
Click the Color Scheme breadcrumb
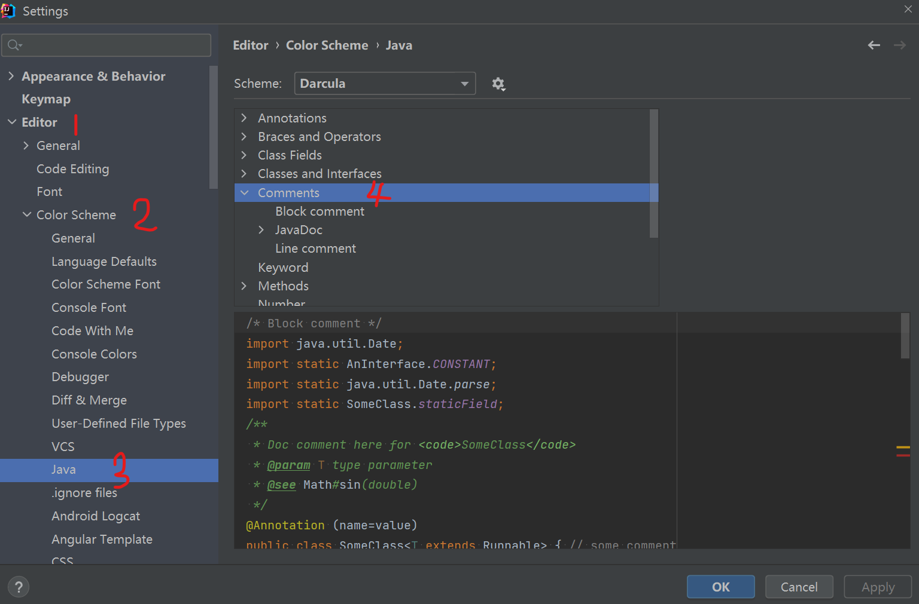point(327,45)
